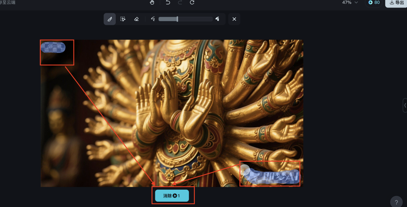Set the brush to the smallest size icon

point(153,19)
